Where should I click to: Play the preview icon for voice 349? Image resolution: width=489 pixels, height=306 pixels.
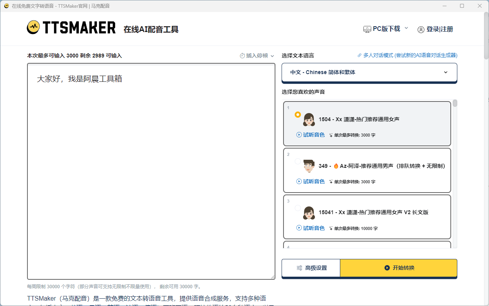[x=299, y=181]
